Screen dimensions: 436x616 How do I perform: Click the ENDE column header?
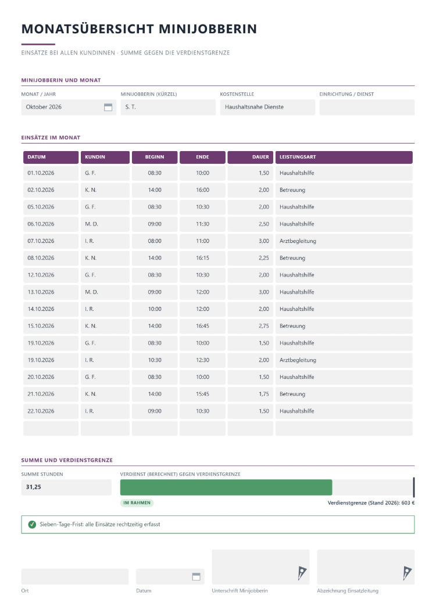point(202,157)
